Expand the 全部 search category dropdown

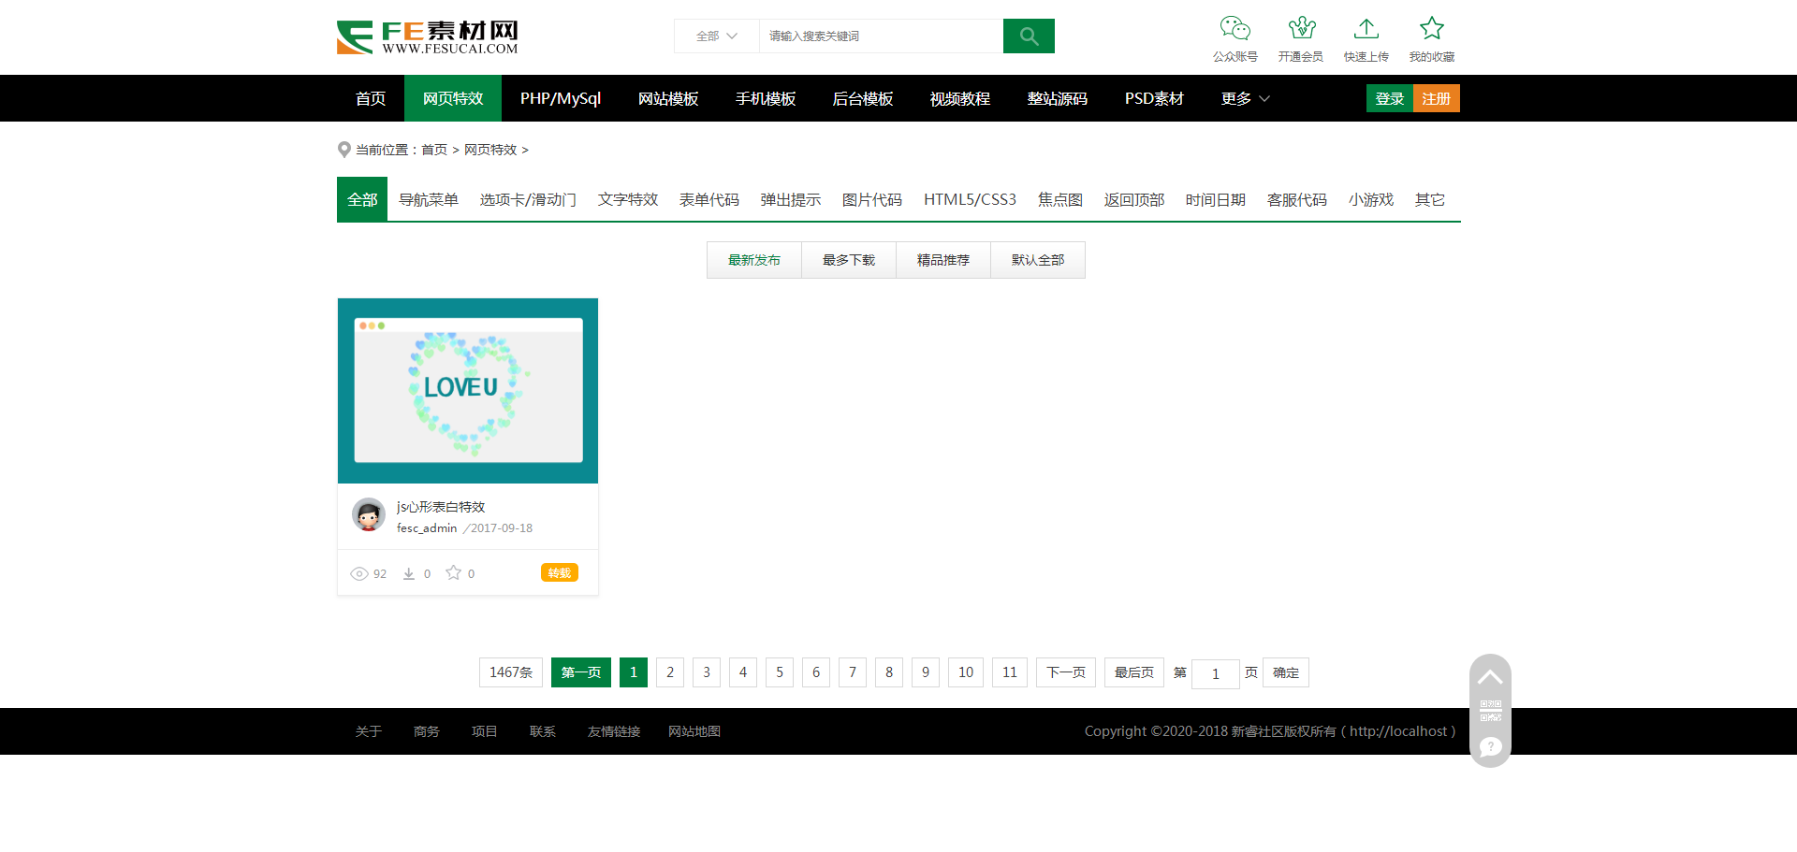(x=716, y=36)
